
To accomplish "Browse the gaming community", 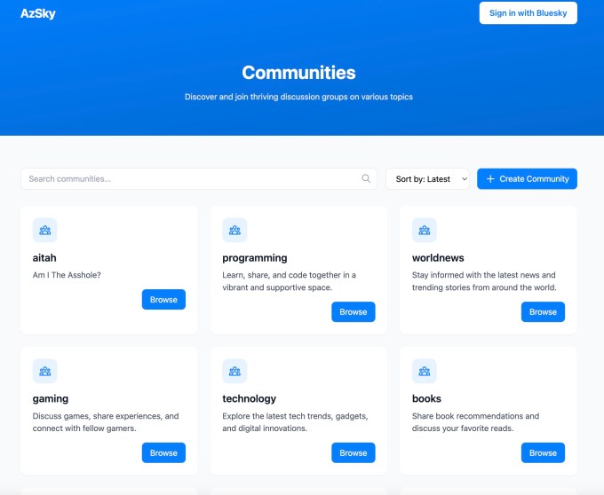I will pos(163,452).
